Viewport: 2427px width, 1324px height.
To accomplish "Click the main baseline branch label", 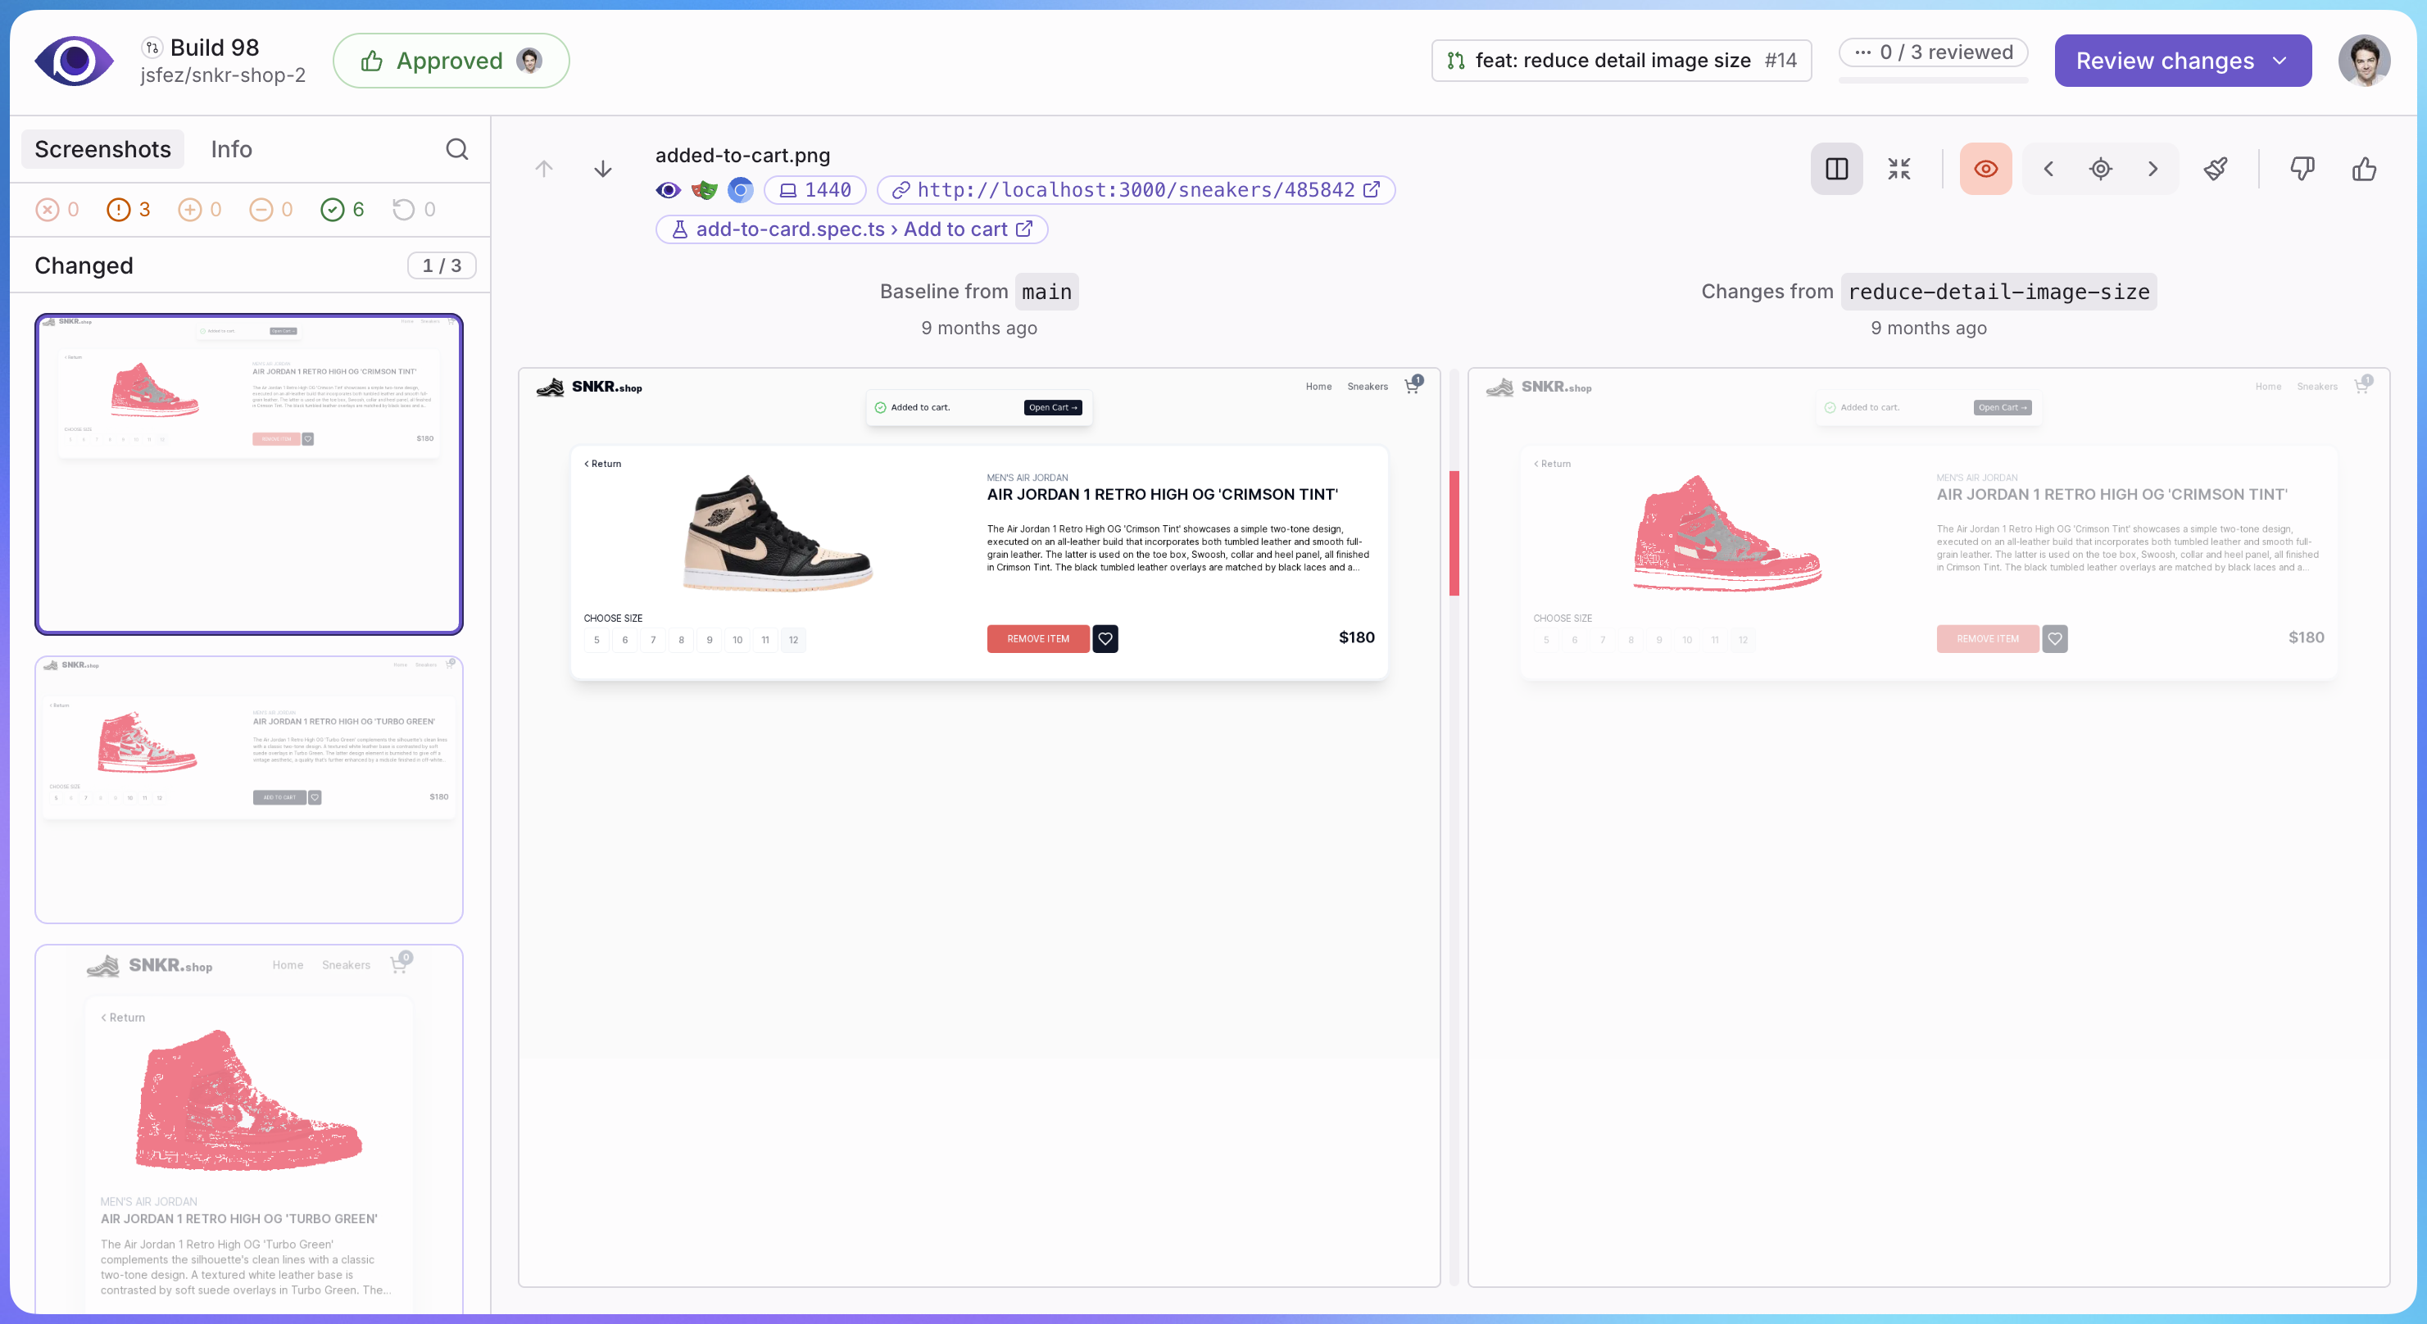I will [1046, 292].
